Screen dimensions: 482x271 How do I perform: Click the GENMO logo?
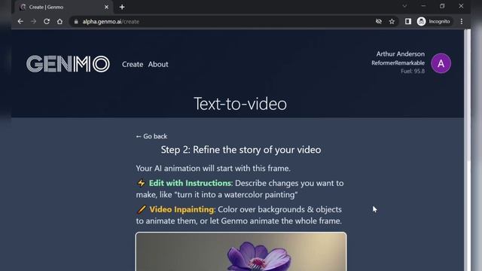point(68,64)
